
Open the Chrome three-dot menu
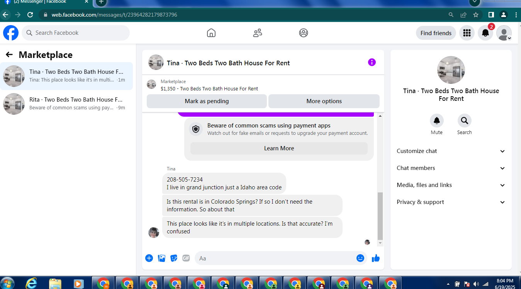(516, 15)
